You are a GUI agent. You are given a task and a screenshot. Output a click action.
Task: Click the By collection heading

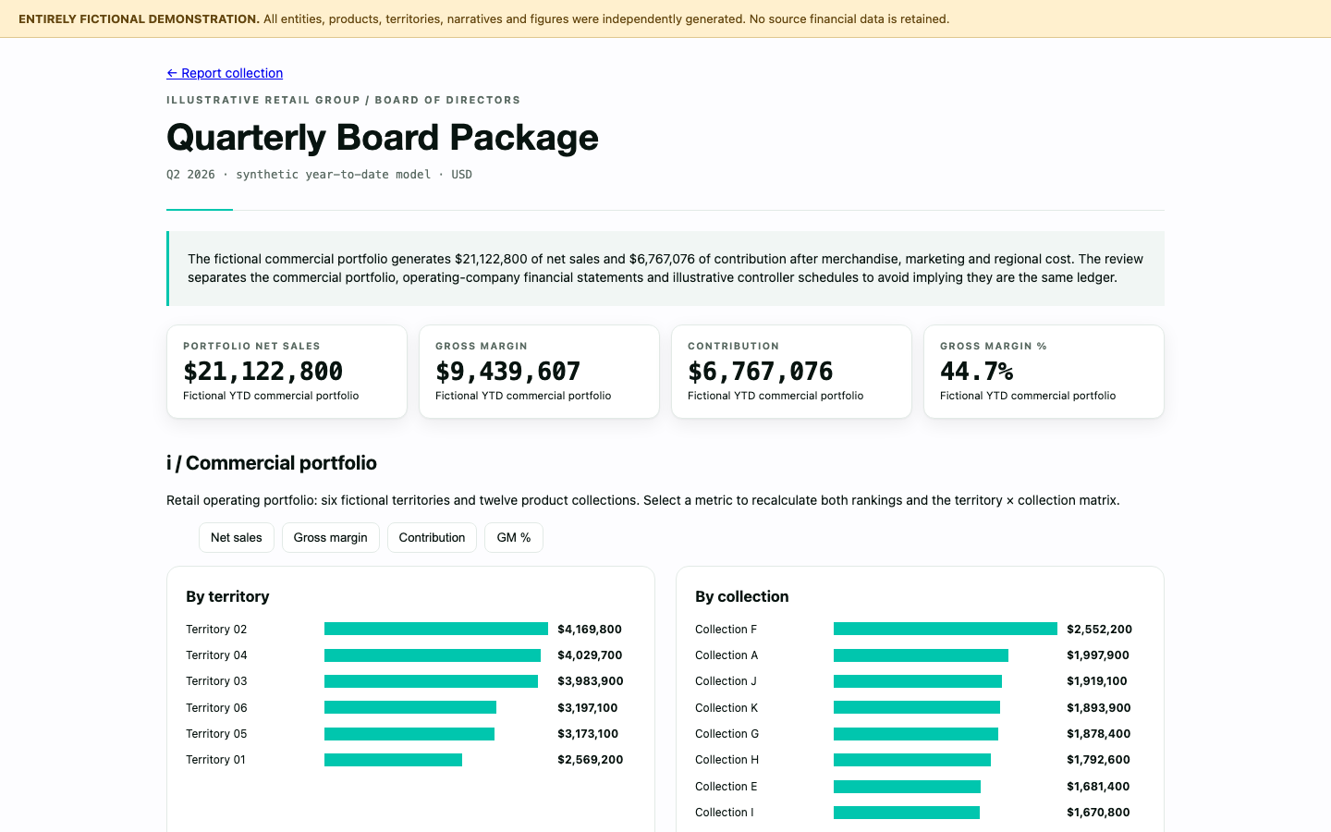(742, 596)
